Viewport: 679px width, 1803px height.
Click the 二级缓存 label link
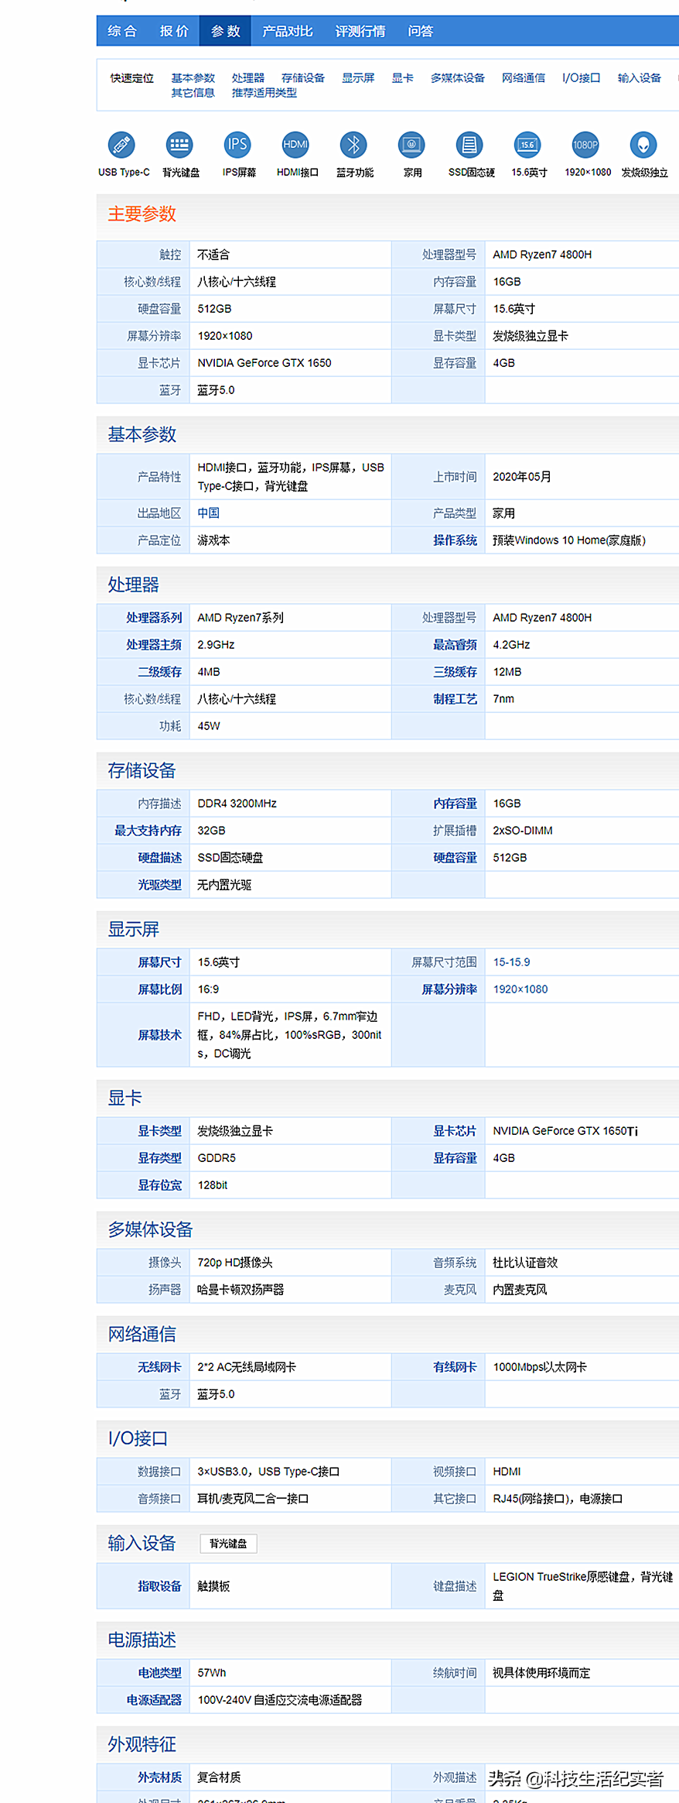pyautogui.click(x=160, y=672)
